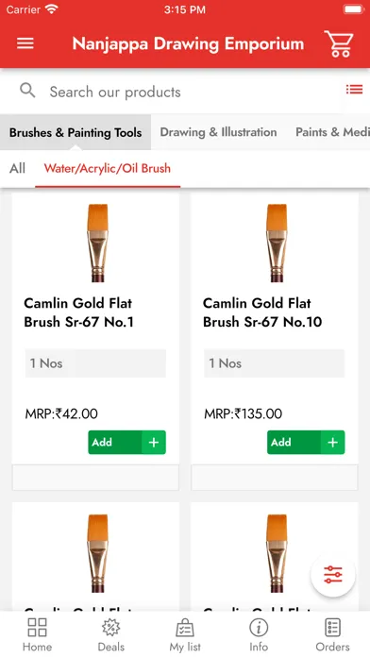Screen dimensions: 370x657
Task: Open the shopping cart
Action: click(339, 43)
